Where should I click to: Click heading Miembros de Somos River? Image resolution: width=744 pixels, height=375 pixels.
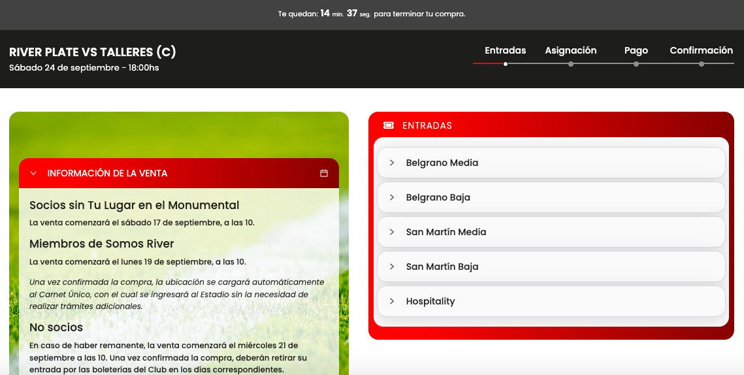tap(101, 244)
